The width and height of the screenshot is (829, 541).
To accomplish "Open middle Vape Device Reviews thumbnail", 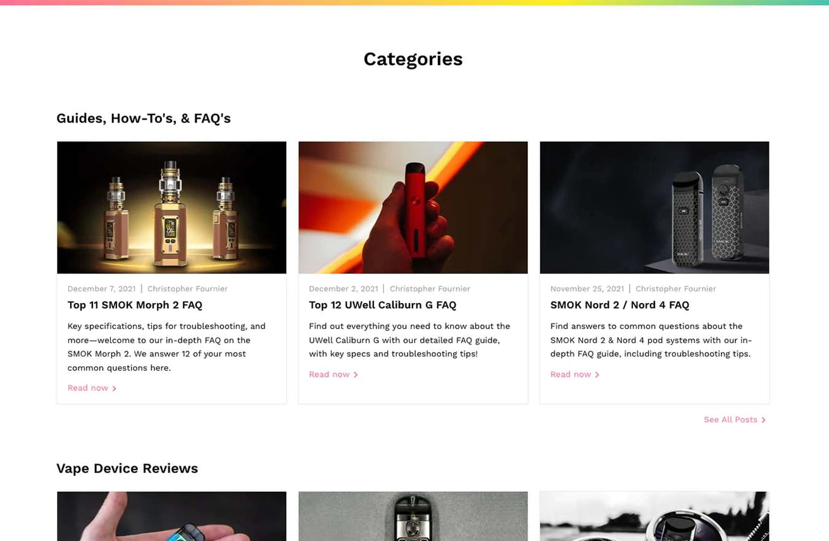I will coord(413,516).
